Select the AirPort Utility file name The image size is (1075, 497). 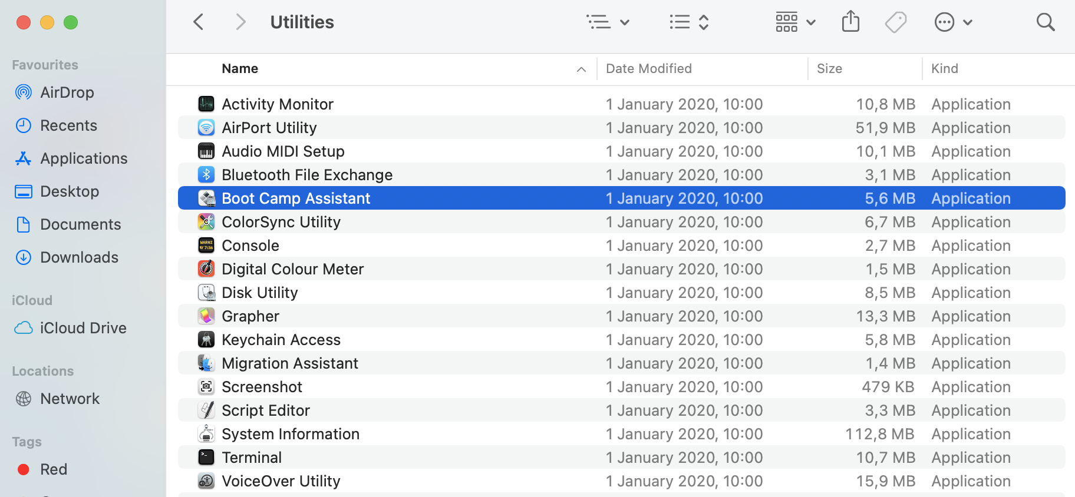click(269, 128)
